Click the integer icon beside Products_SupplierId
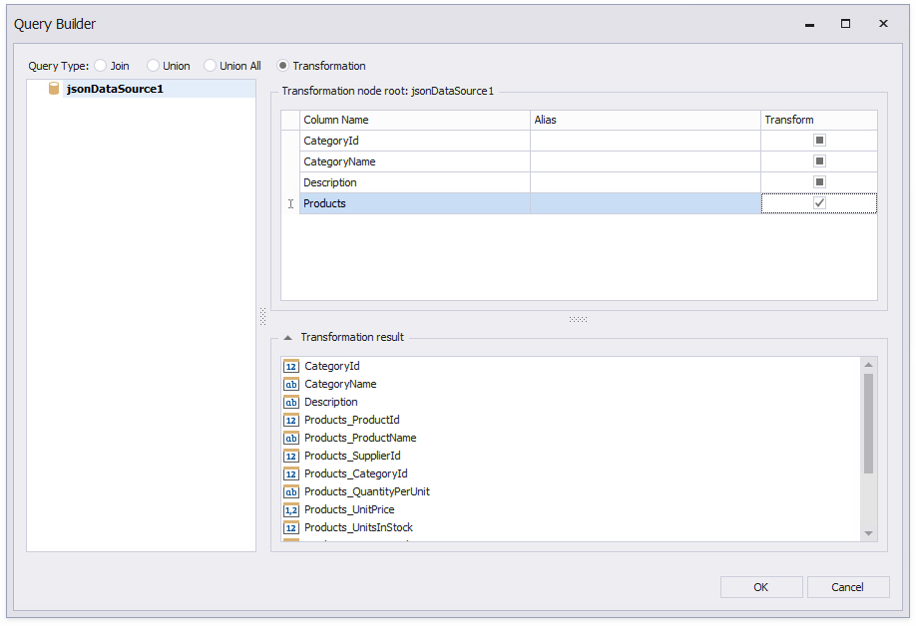This screenshot has width=916, height=626. coord(290,456)
